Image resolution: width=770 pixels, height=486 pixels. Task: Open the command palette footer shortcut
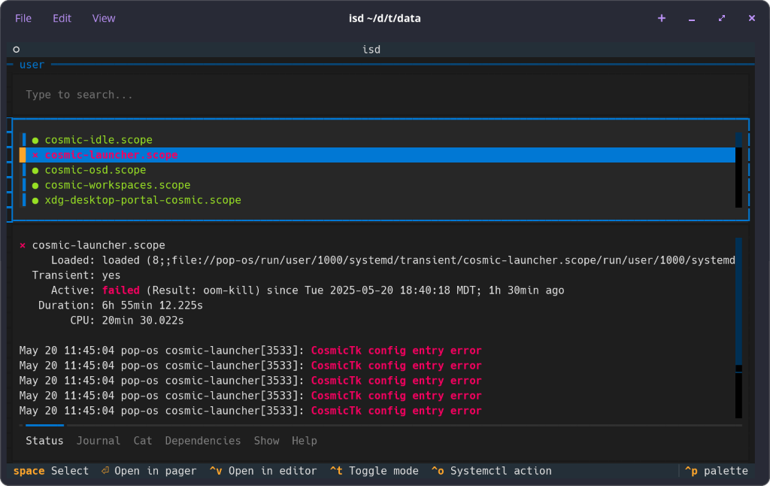[717, 471]
